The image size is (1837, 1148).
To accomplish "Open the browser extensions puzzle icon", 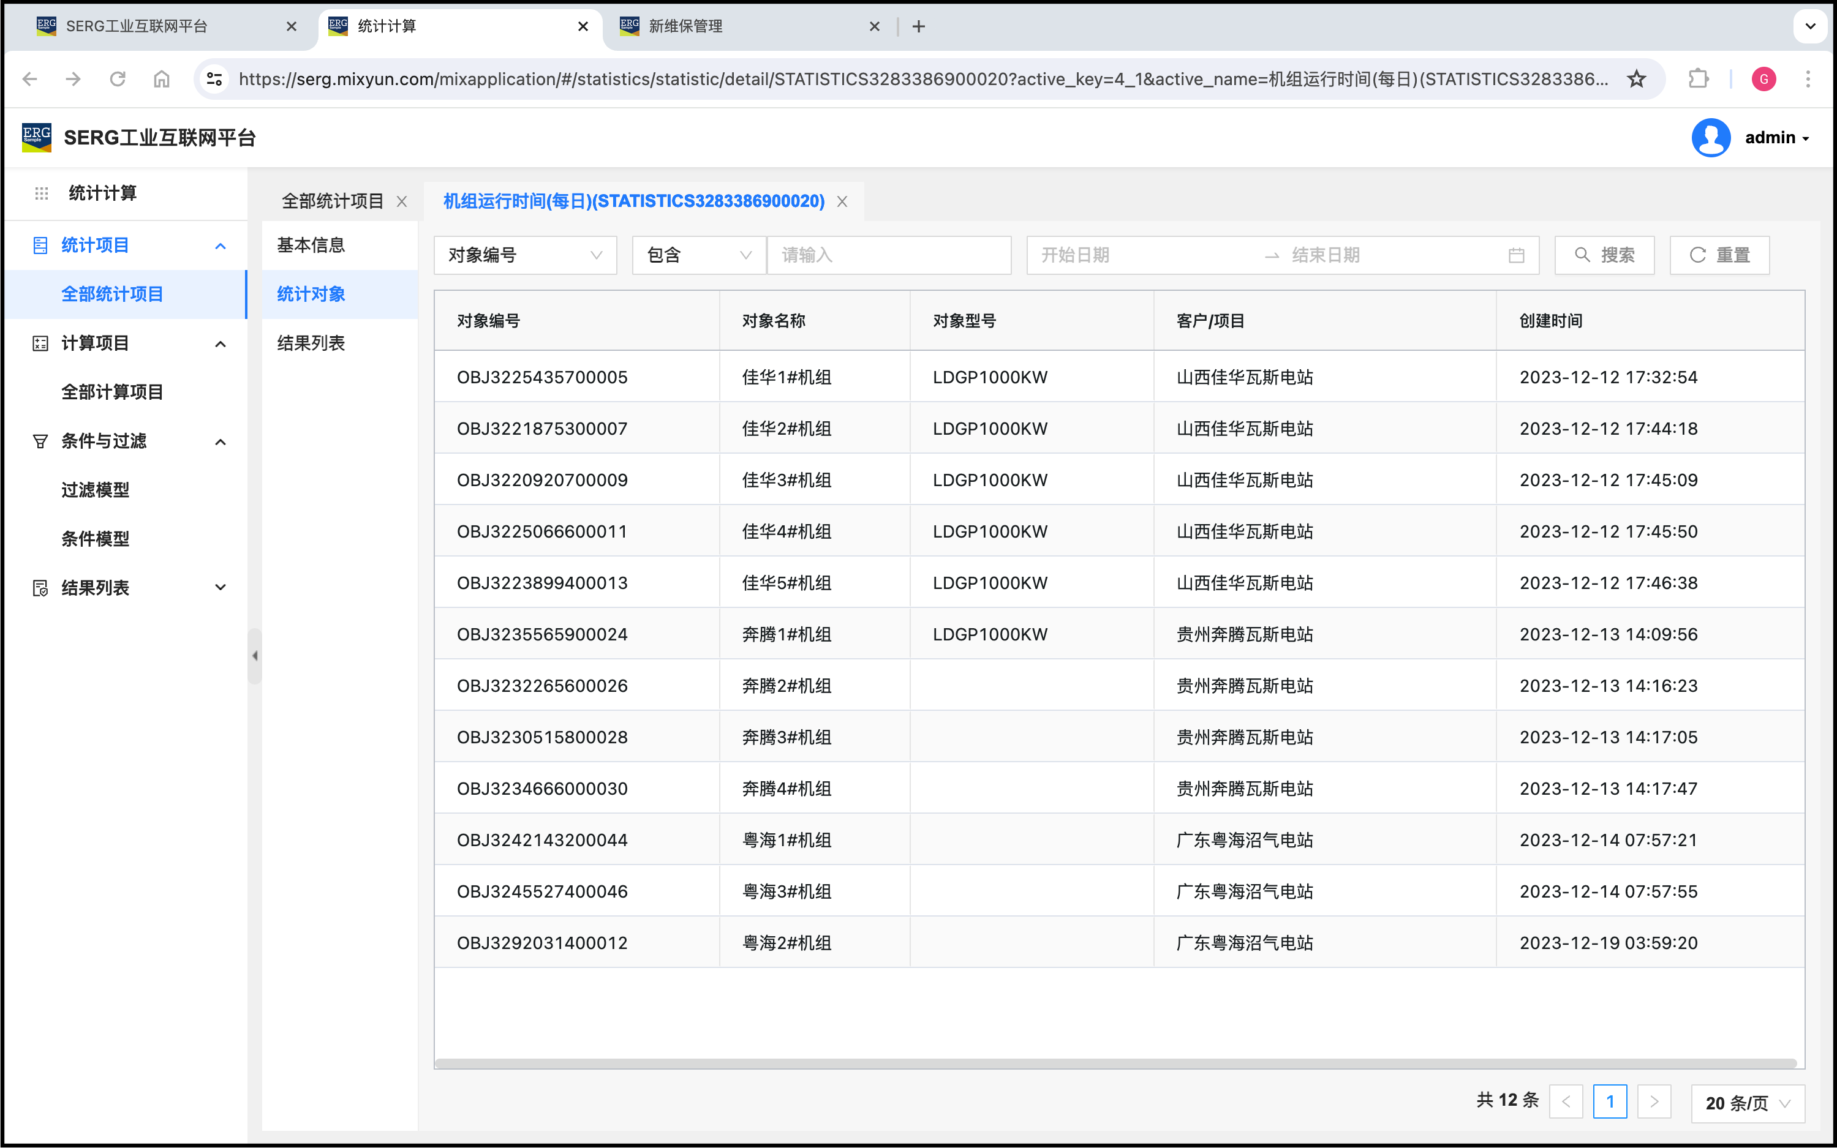I will [x=1698, y=79].
